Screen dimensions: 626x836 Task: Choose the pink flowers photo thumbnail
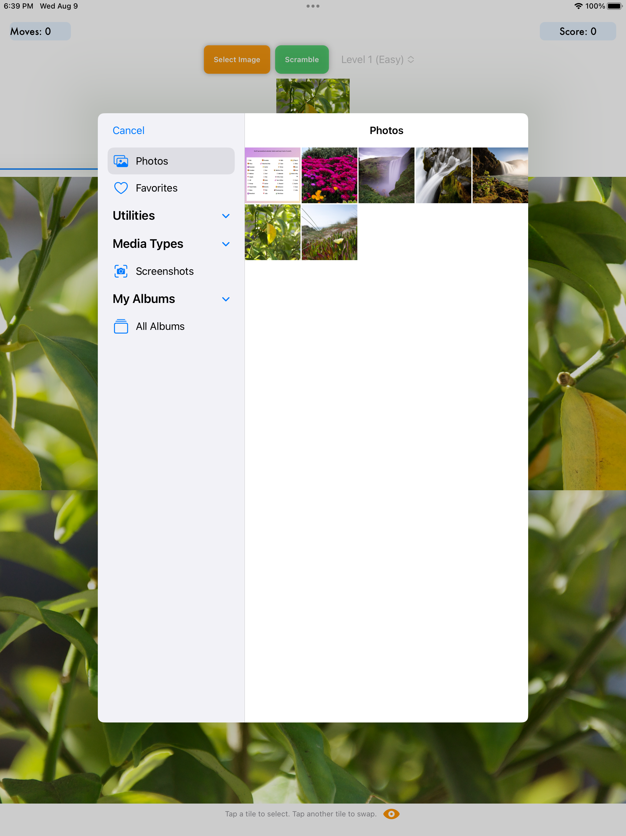pyautogui.click(x=329, y=175)
